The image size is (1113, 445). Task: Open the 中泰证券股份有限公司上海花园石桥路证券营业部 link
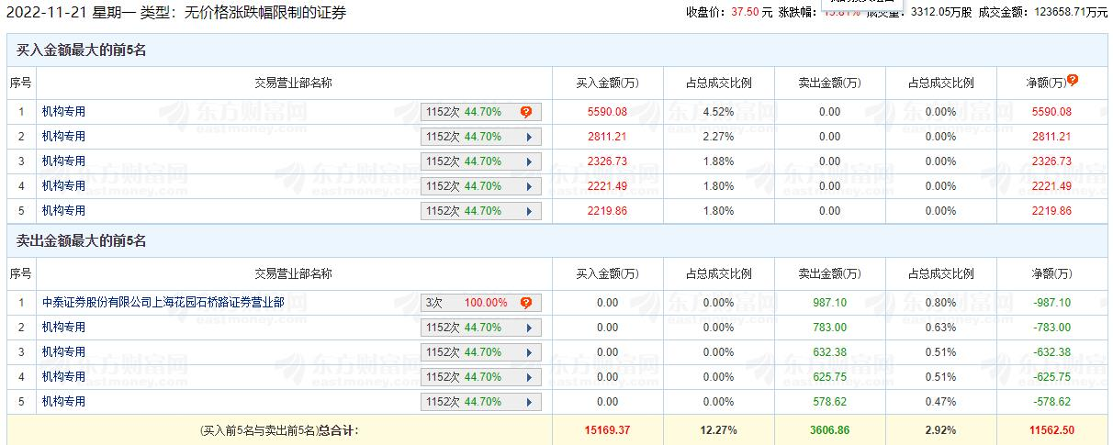pyautogui.click(x=163, y=303)
